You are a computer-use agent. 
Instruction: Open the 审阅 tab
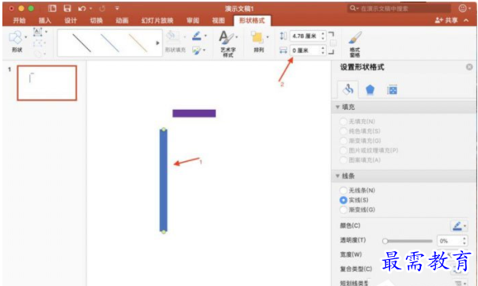pos(192,21)
